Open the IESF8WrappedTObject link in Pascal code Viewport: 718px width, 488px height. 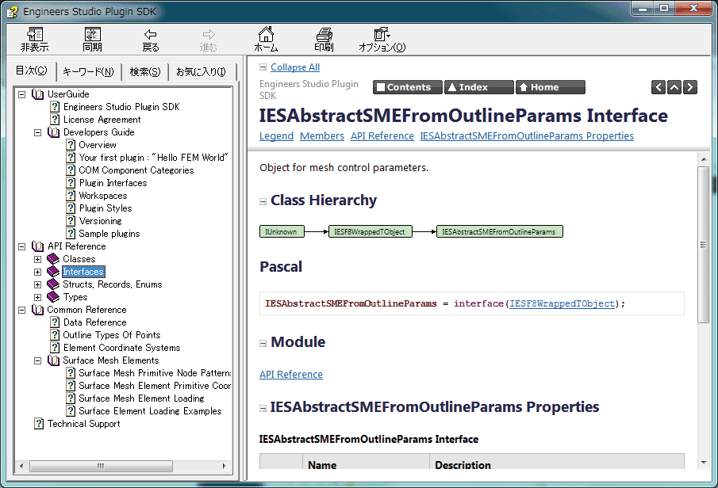point(562,303)
